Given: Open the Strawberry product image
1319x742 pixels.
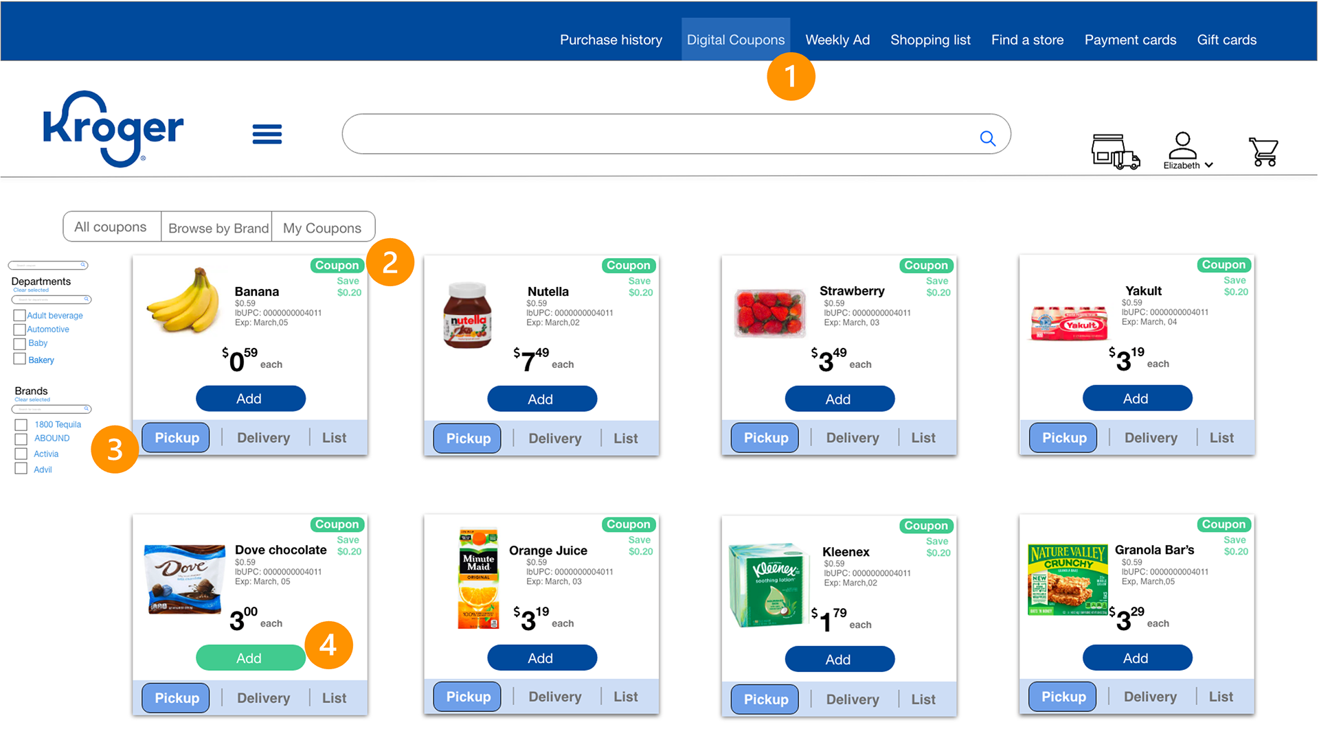Looking at the screenshot, I should pyautogui.click(x=770, y=313).
